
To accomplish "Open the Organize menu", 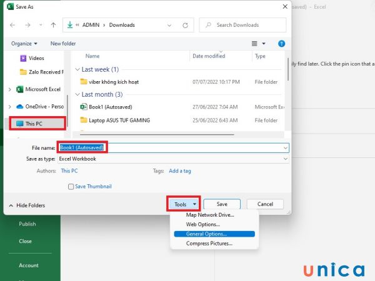I will (24, 44).
